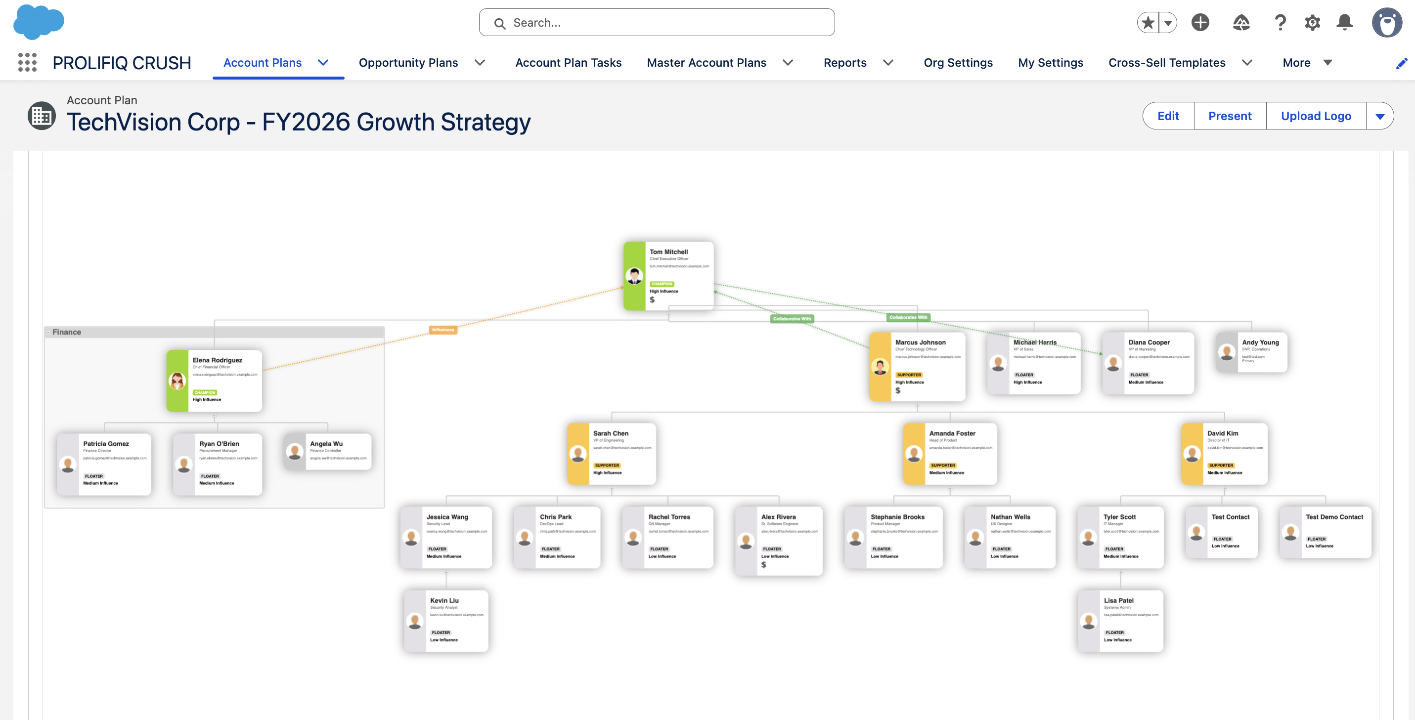The width and height of the screenshot is (1415, 720).
Task: Open the My Settings tab
Action: pos(1051,63)
